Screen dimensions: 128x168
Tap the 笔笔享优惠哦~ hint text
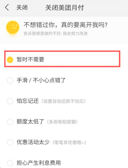coord(69,142)
